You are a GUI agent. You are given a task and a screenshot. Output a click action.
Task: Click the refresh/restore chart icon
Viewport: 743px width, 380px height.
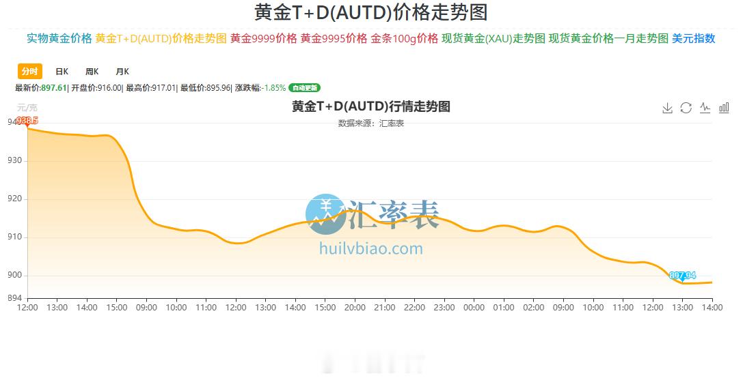tap(686, 108)
